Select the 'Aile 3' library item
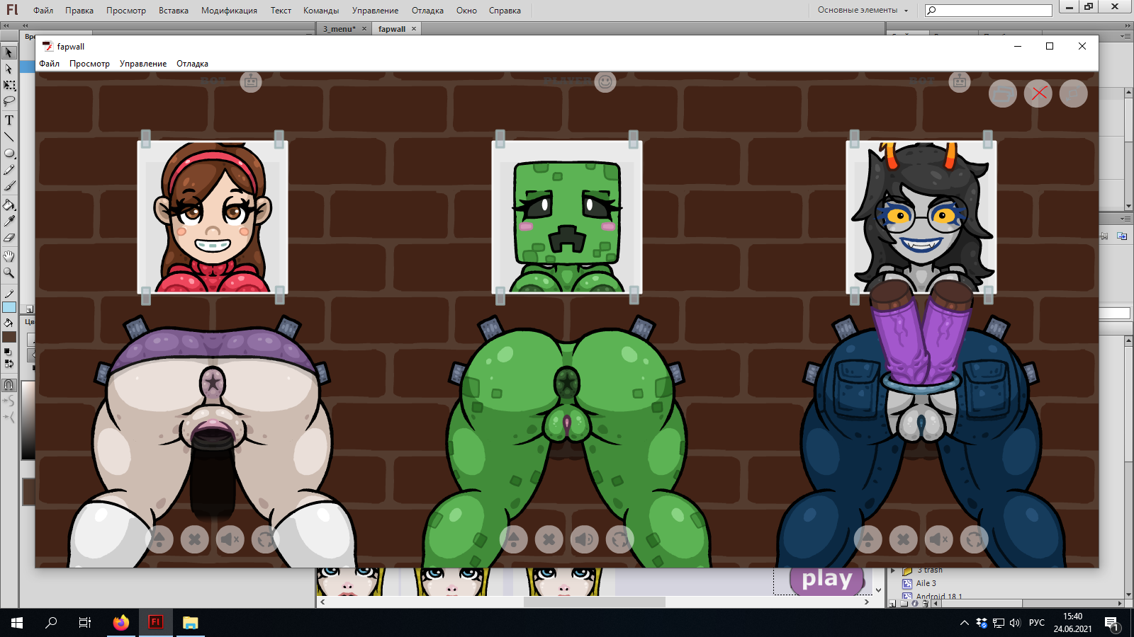Screen dimensions: 1134x637 pyautogui.click(x=926, y=583)
